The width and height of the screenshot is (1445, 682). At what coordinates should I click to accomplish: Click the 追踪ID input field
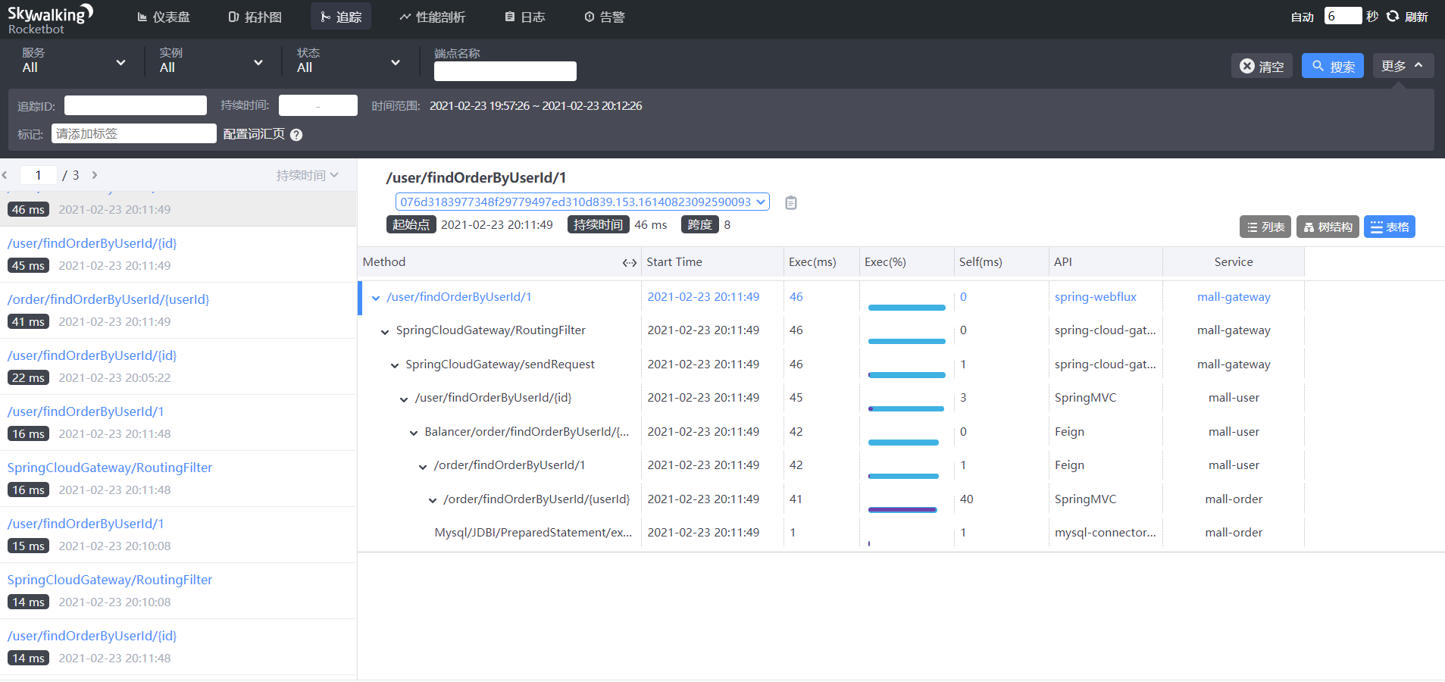[136, 105]
